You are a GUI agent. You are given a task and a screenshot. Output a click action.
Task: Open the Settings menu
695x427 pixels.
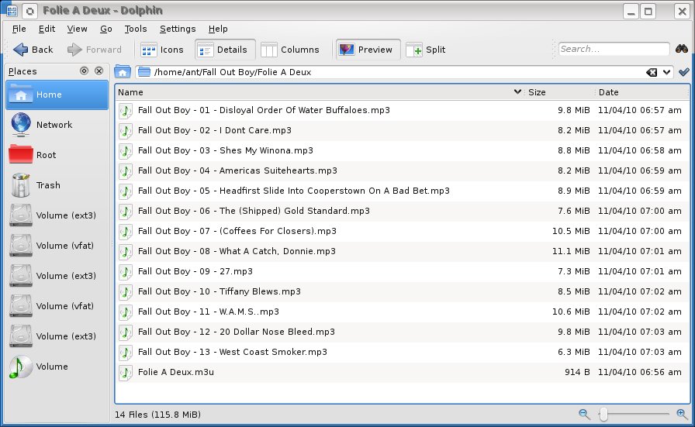point(178,29)
